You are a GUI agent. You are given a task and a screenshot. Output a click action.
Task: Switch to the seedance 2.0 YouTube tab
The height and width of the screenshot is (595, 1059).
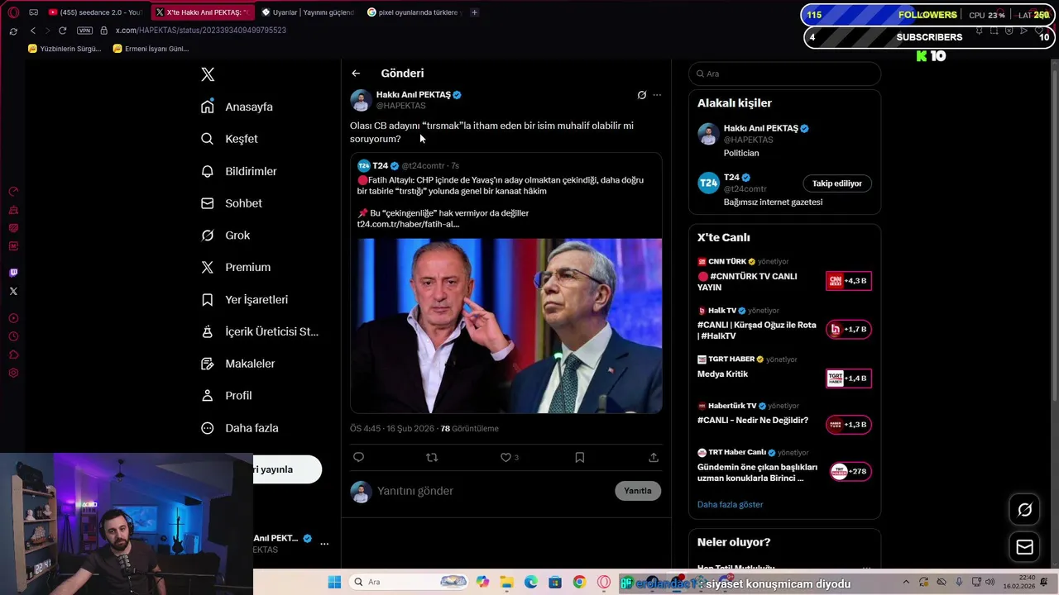pos(95,12)
